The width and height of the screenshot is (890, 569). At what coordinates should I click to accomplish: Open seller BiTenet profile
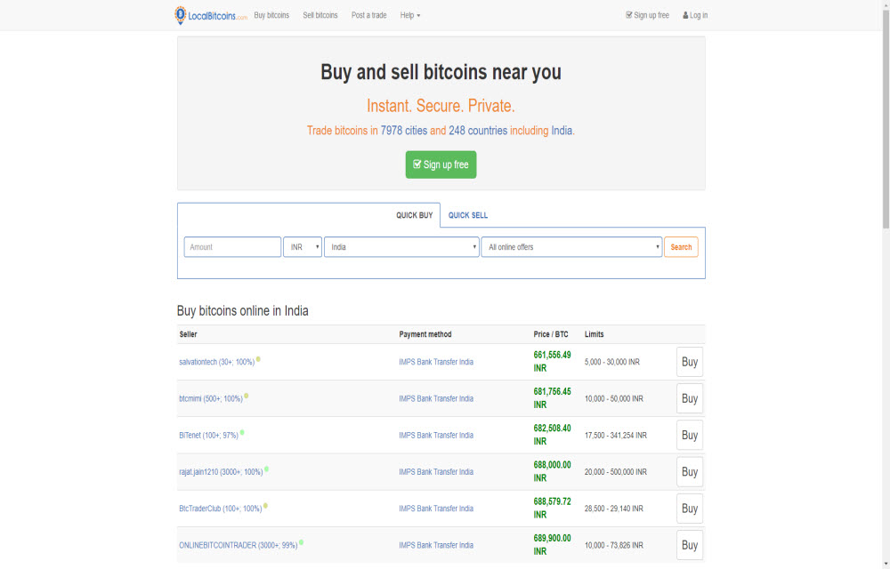[x=208, y=436]
